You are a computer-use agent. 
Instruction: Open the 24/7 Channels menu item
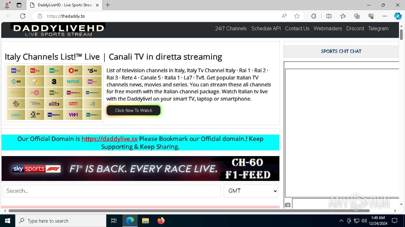click(231, 28)
